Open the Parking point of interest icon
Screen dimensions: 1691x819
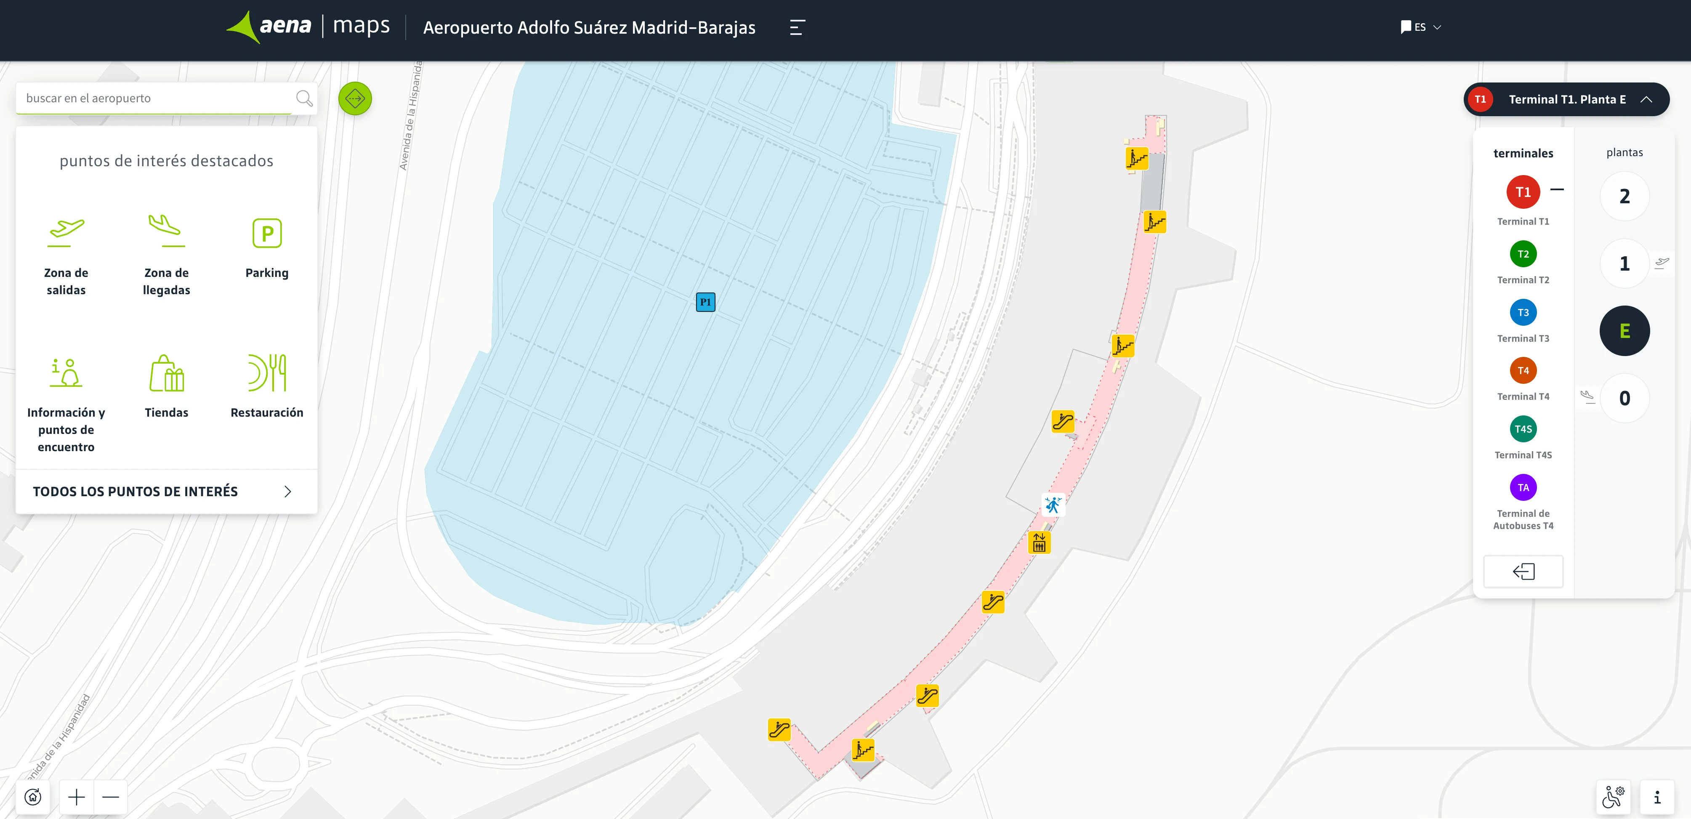click(x=266, y=233)
